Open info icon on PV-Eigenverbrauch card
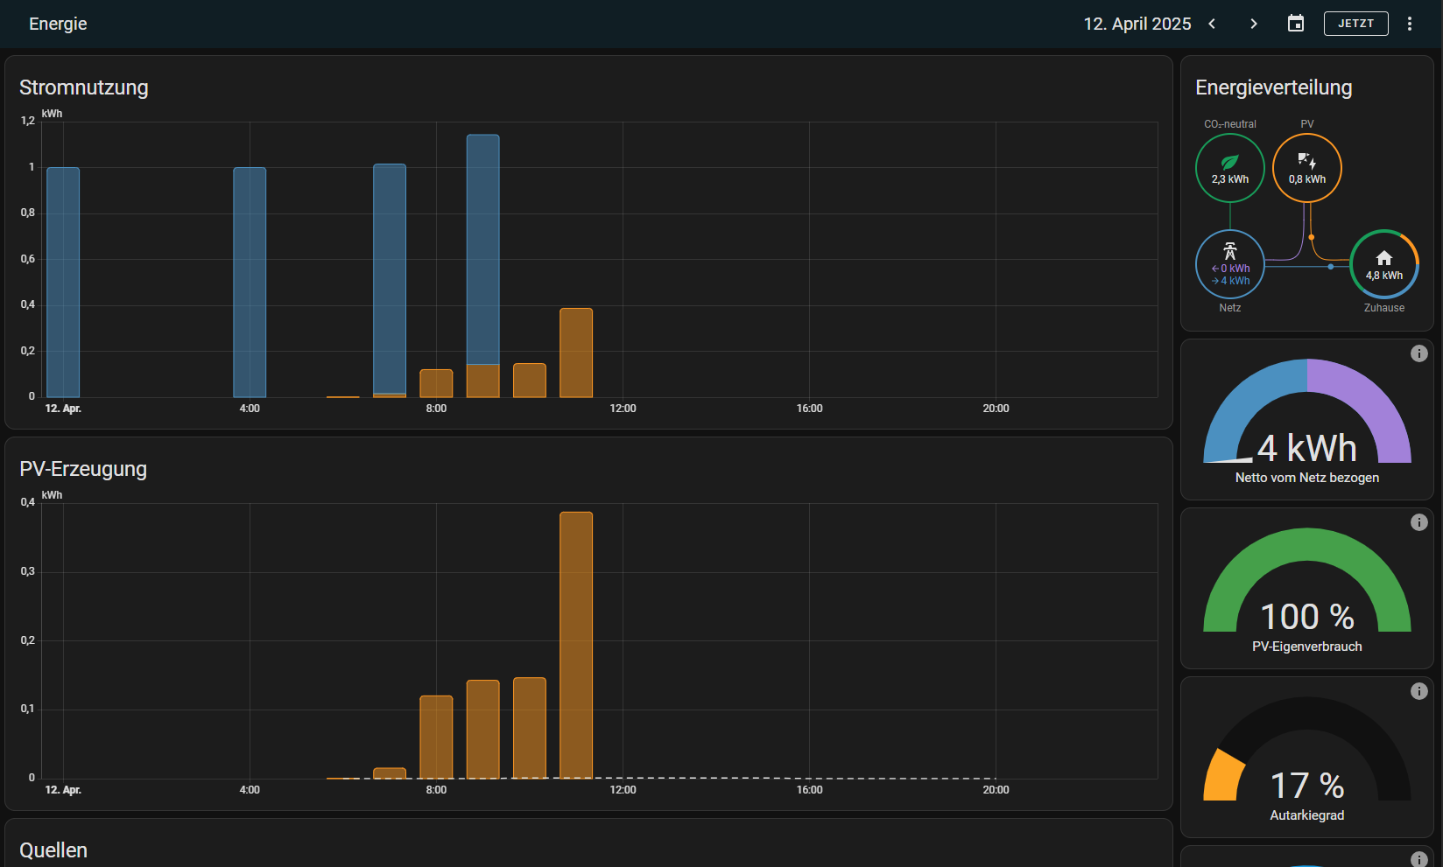1443x867 pixels. click(x=1419, y=522)
